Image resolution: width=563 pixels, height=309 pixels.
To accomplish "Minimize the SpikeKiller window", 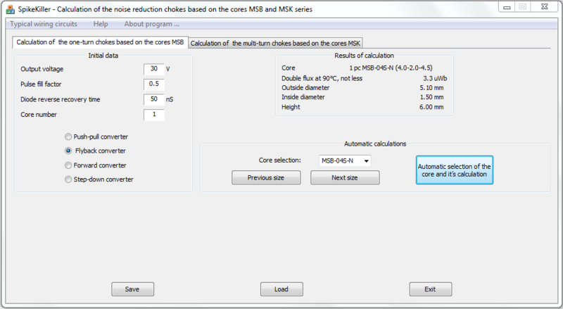I will pyautogui.click(x=507, y=7).
